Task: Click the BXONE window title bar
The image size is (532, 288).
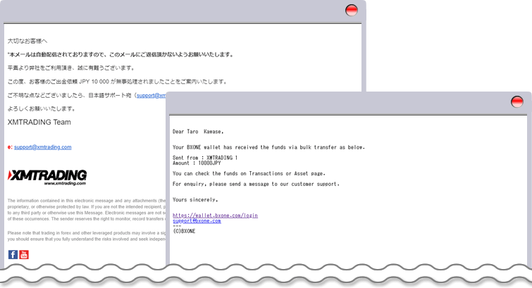Action: 338,103
